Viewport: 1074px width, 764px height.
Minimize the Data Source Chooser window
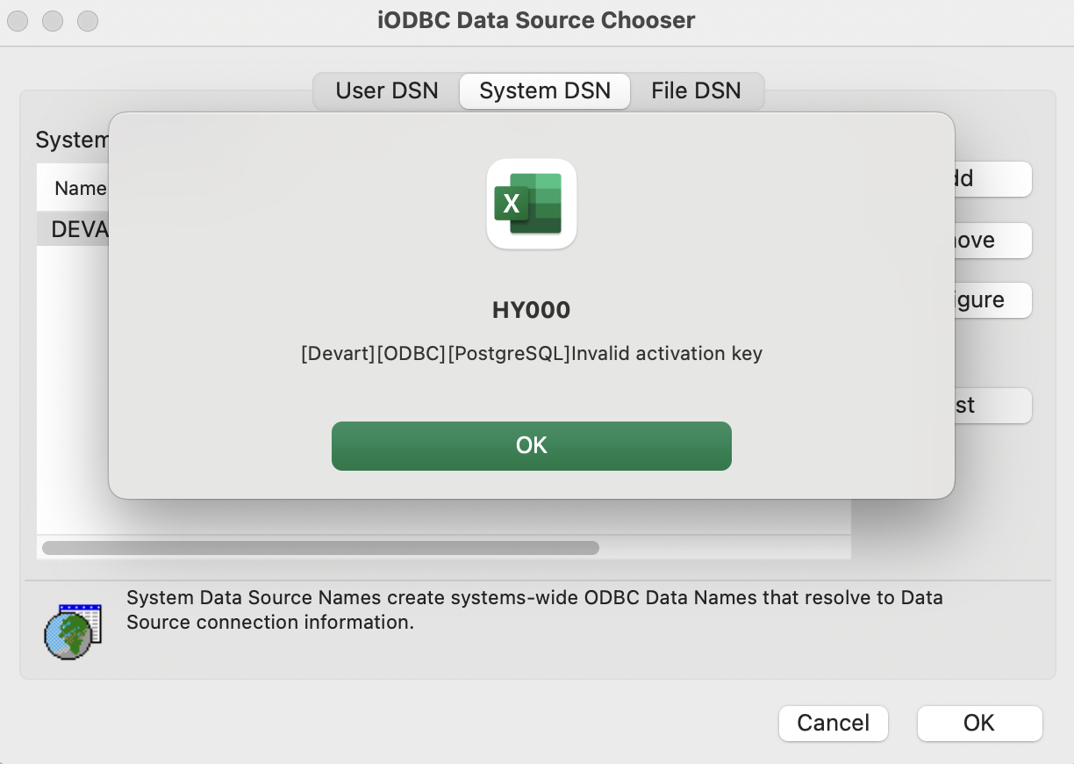53,19
